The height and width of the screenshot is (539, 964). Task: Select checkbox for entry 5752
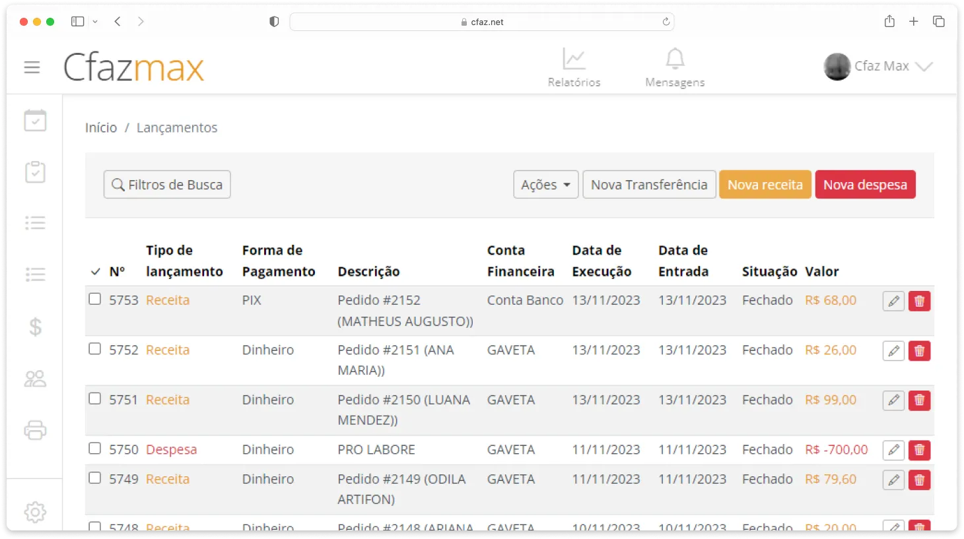[95, 348]
